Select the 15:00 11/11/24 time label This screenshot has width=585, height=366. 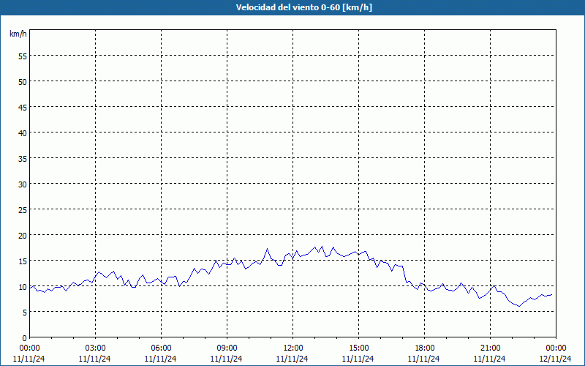click(x=358, y=354)
